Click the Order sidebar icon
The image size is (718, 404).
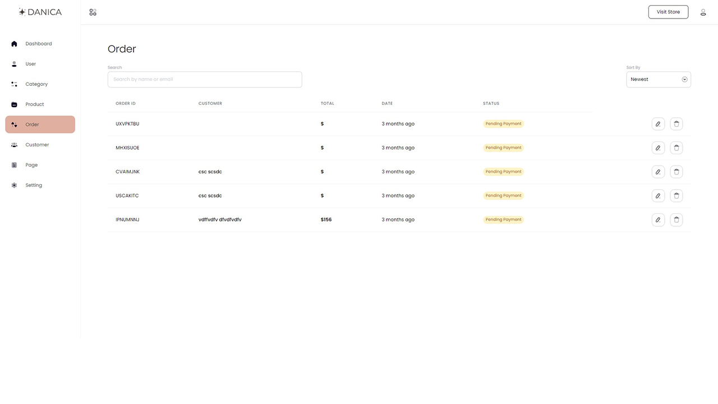pos(14,125)
